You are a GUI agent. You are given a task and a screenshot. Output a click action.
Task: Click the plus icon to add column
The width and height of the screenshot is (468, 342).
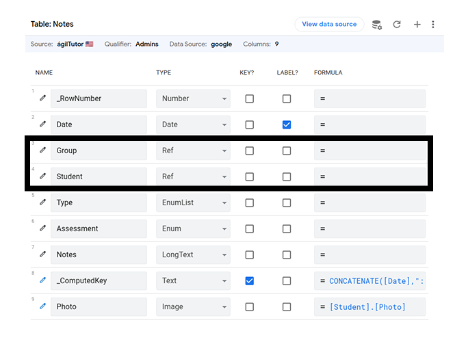pos(417,25)
